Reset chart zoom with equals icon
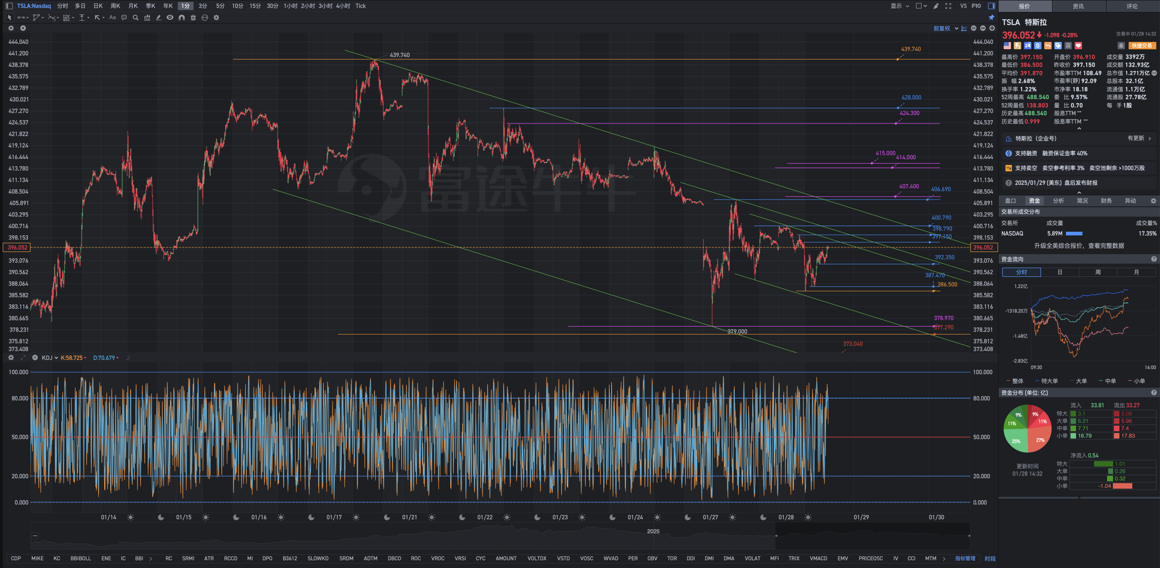 (974, 28)
